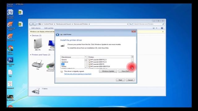Select the ABC-PC device icon
This screenshot has width=198, height=111.
point(38,44)
